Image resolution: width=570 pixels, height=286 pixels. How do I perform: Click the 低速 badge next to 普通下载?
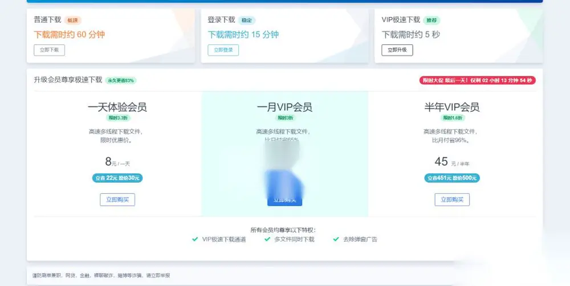click(73, 21)
